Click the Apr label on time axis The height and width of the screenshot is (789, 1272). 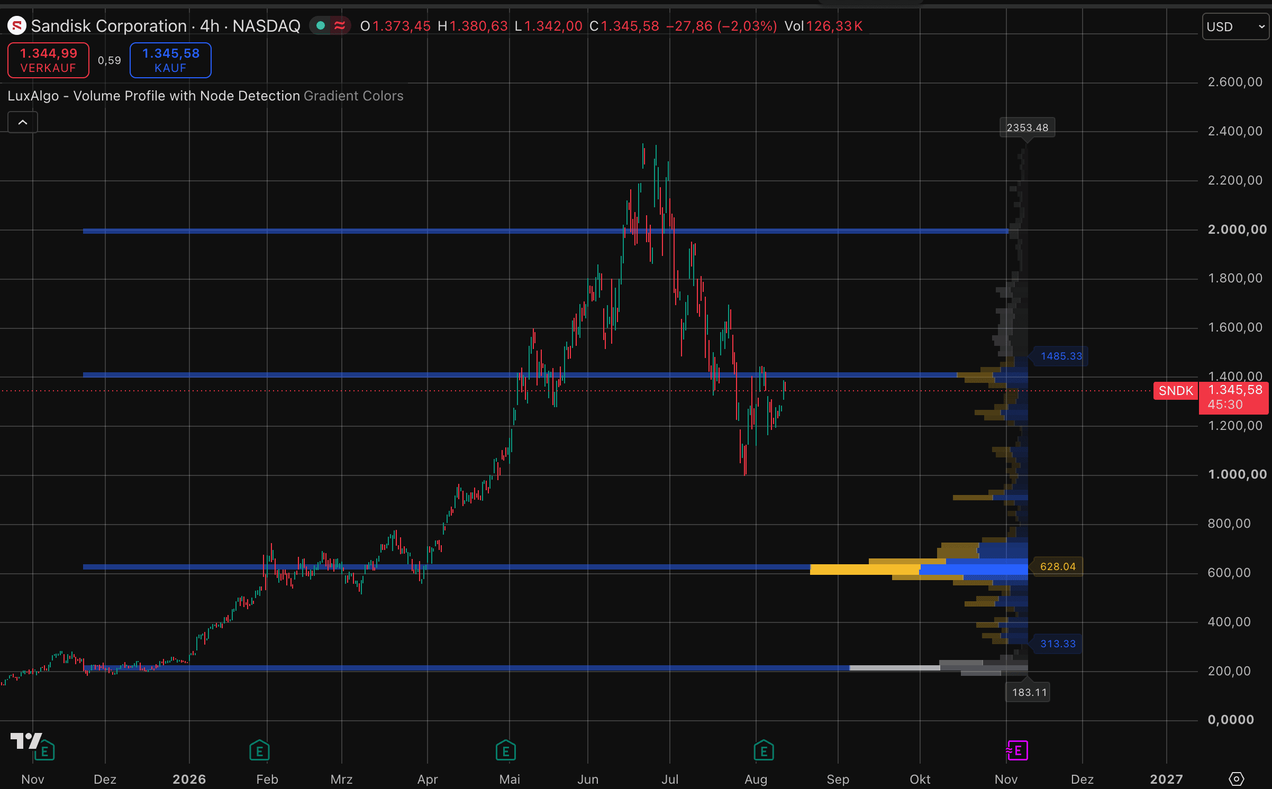(x=428, y=779)
